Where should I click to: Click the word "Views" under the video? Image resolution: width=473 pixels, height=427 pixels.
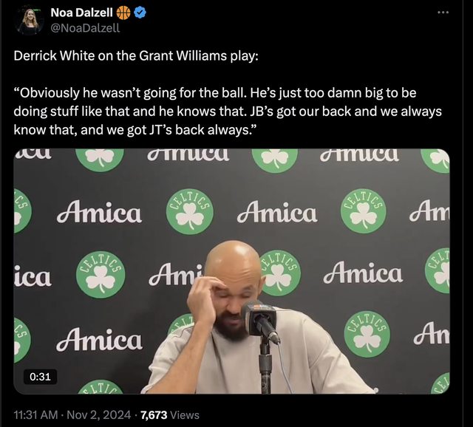[x=185, y=415]
